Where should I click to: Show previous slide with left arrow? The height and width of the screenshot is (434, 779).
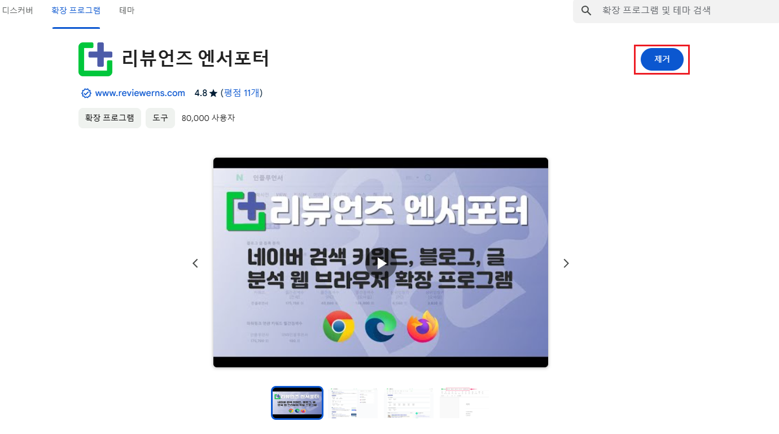[195, 263]
